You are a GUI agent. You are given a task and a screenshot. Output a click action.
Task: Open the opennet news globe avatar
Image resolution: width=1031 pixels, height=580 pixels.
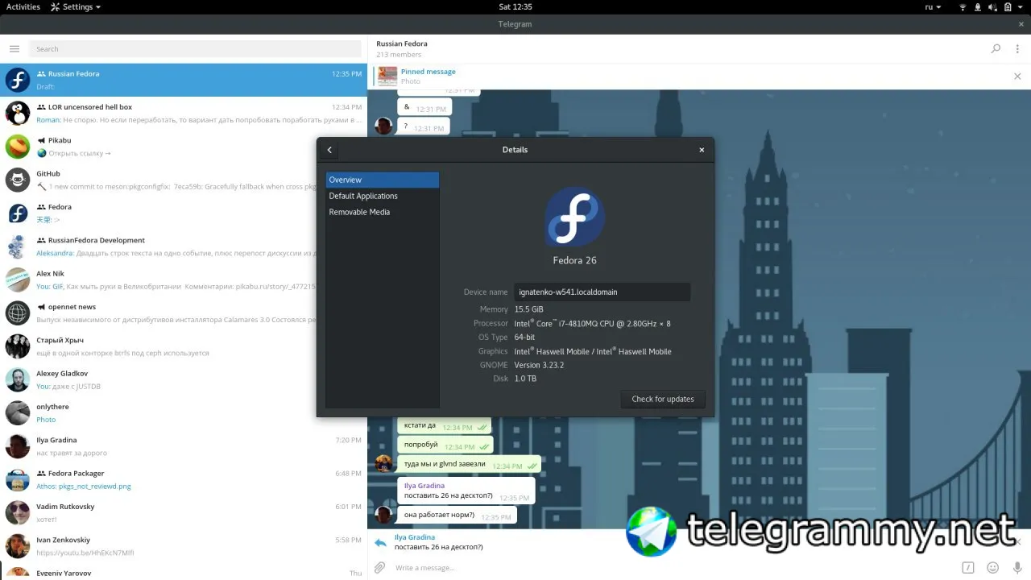(x=18, y=313)
